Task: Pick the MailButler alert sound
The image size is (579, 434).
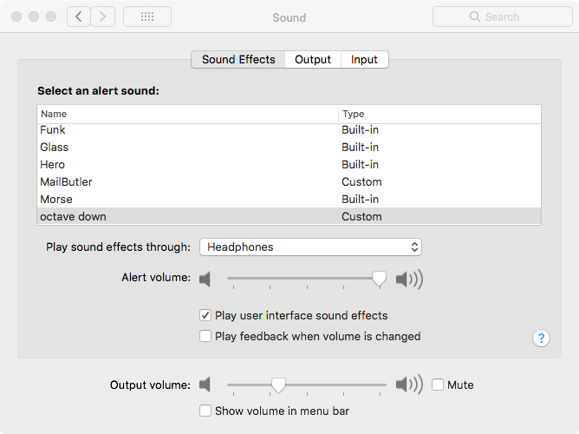Action: pos(289,182)
